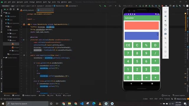Click red first display field in calculator

142,26
